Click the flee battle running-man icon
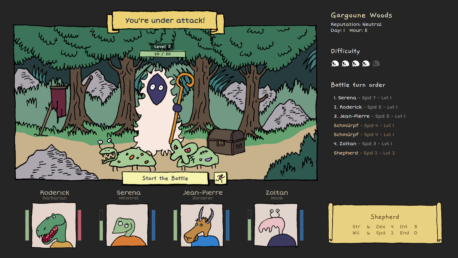458x258 pixels. [221, 178]
